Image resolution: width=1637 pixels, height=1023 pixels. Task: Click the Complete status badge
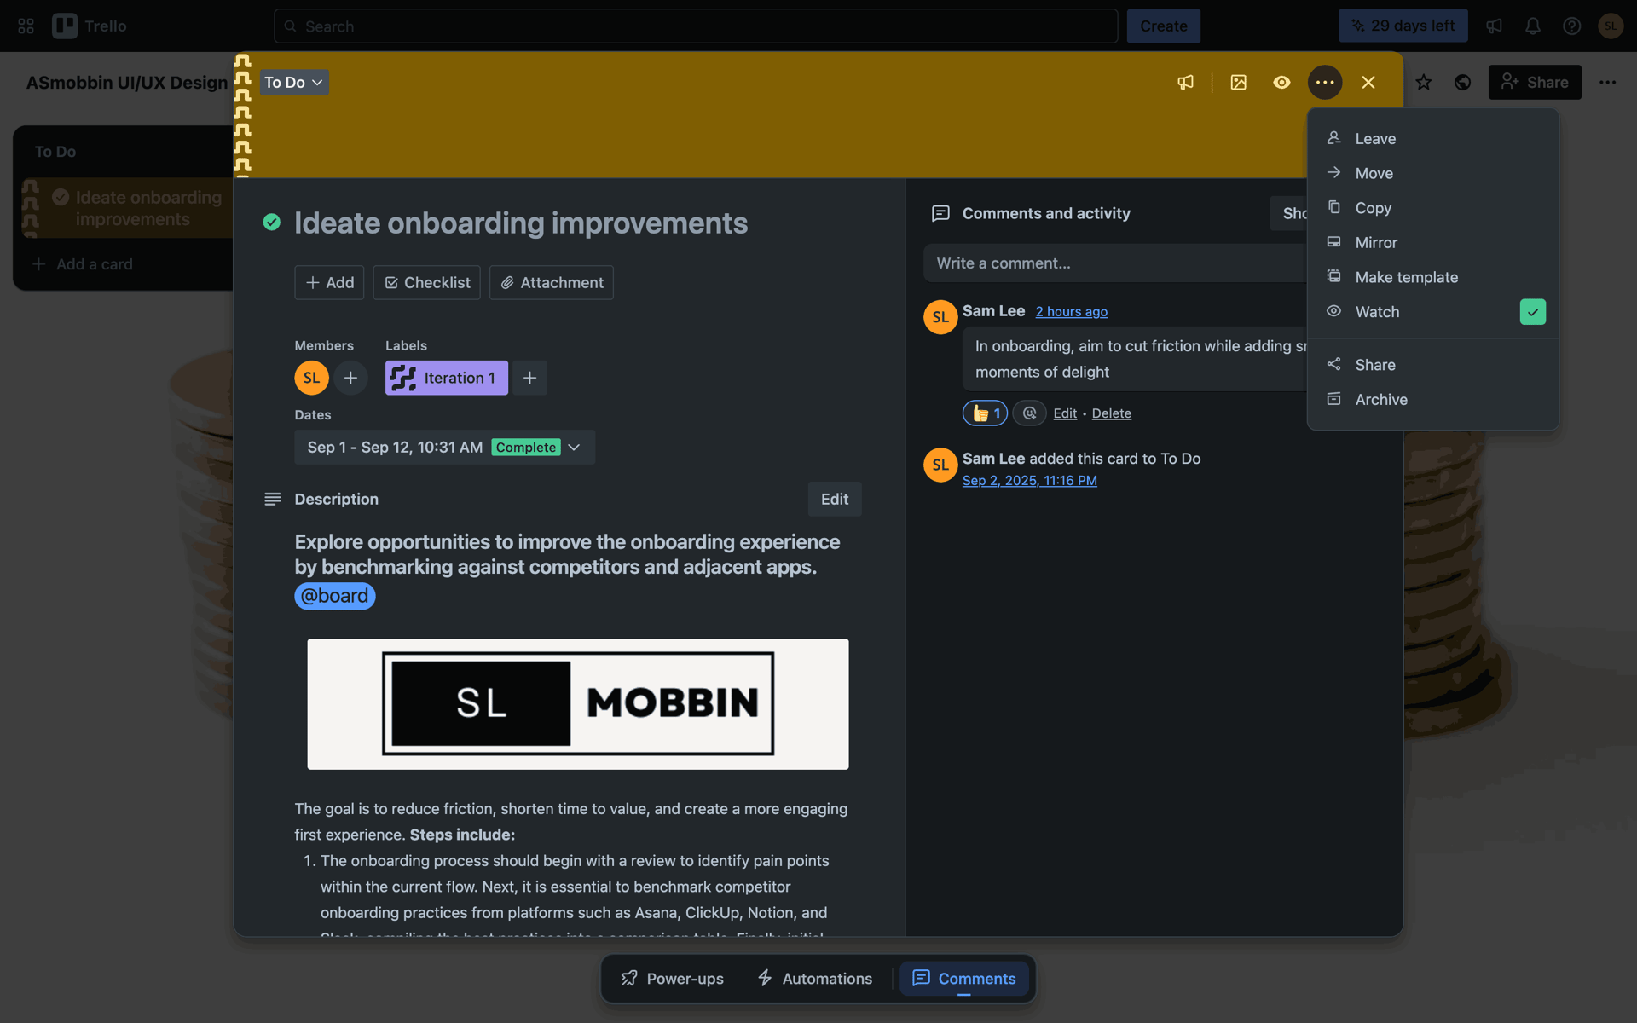pos(525,448)
